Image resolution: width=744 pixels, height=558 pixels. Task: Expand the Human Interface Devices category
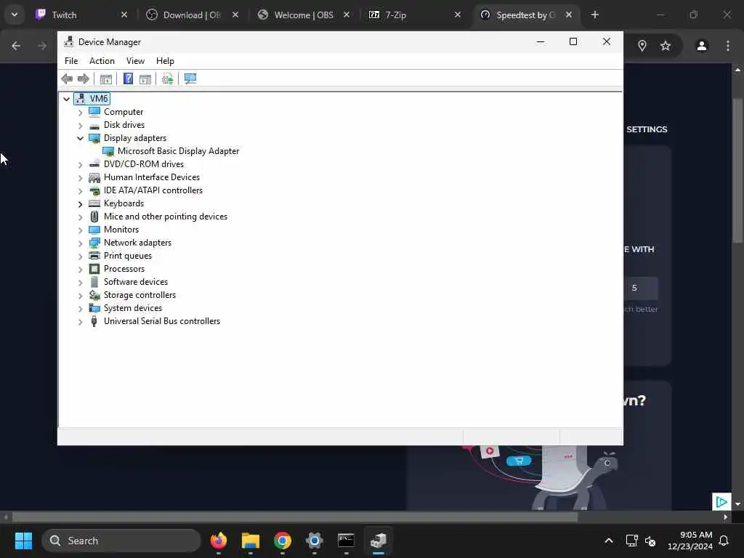[80, 178]
